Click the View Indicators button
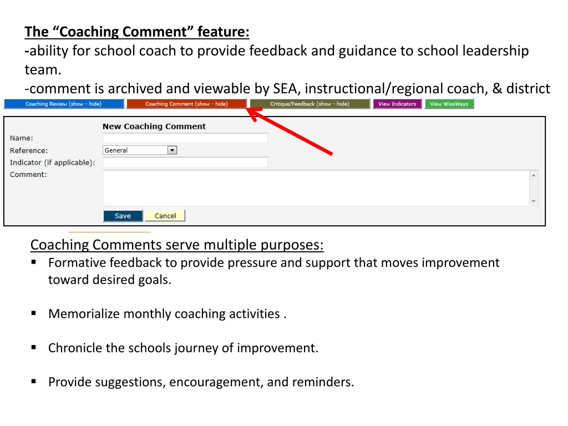 pyautogui.click(x=397, y=104)
